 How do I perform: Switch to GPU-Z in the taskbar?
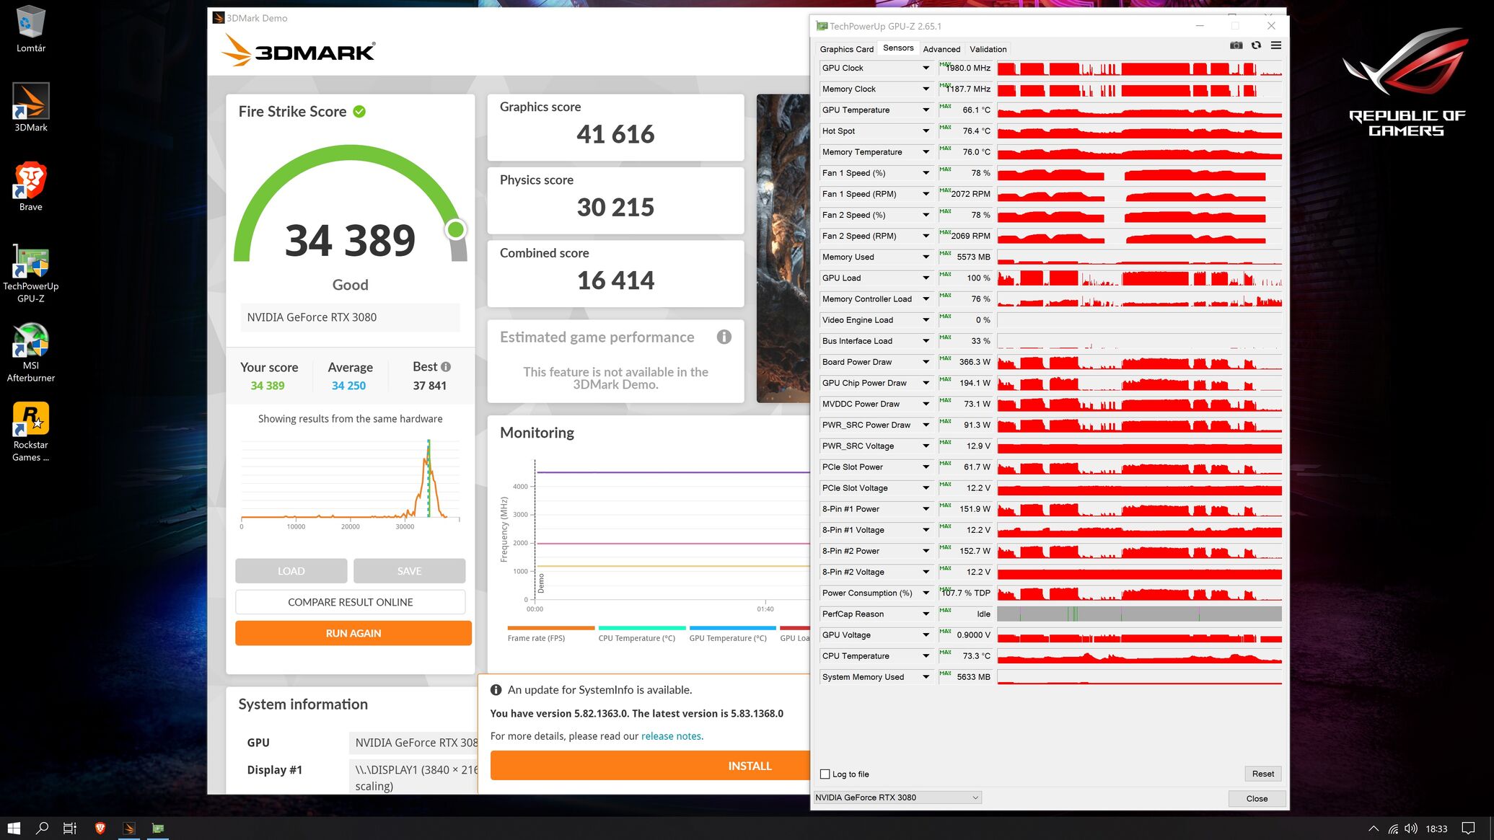158,828
